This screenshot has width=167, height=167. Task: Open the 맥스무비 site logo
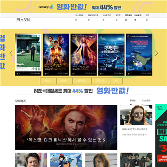[24, 20]
